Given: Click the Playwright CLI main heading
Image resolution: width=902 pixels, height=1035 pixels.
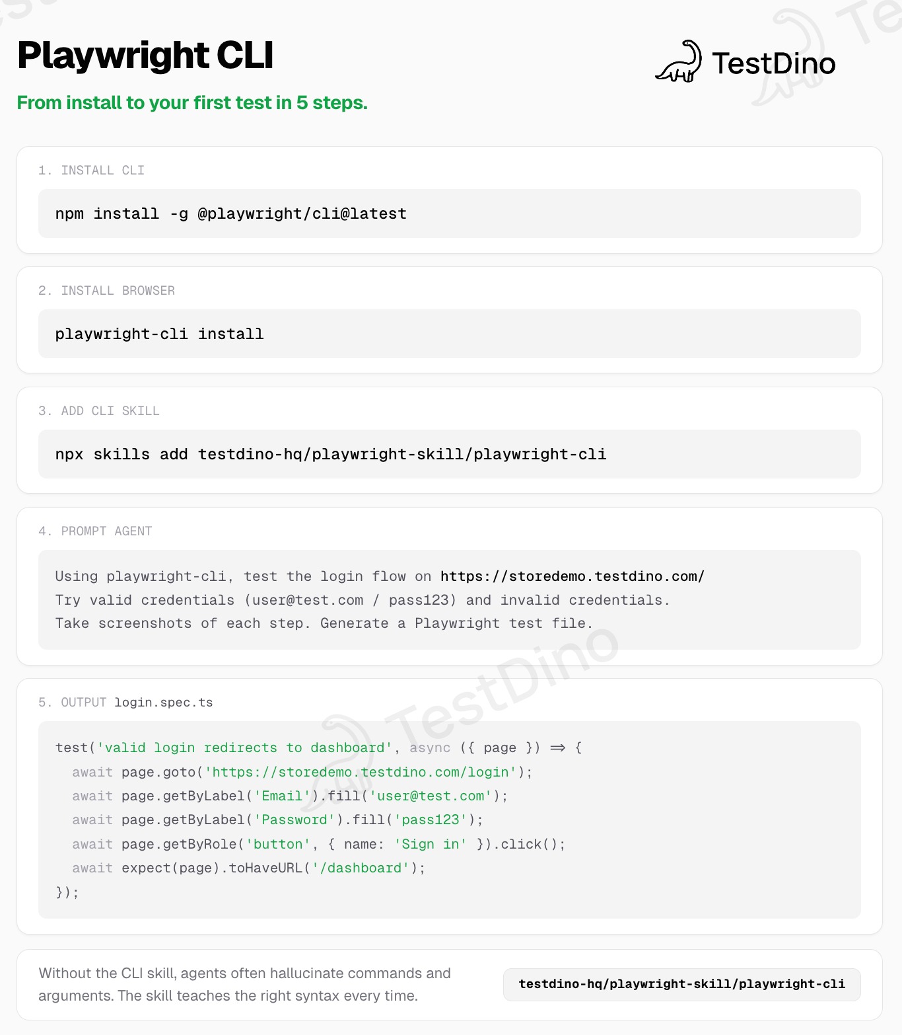Looking at the screenshot, I should pyautogui.click(x=145, y=55).
